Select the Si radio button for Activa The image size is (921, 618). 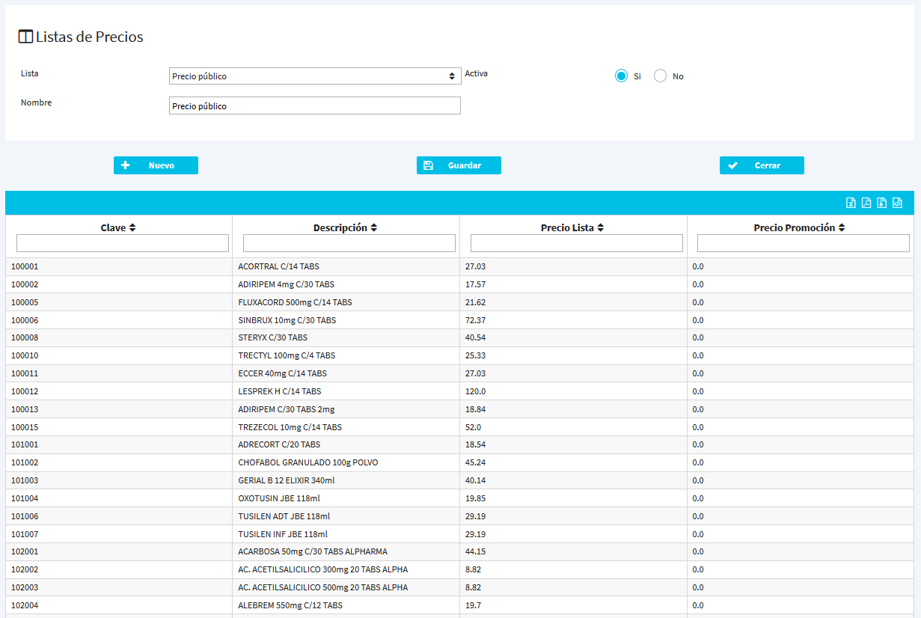tap(621, 76)
